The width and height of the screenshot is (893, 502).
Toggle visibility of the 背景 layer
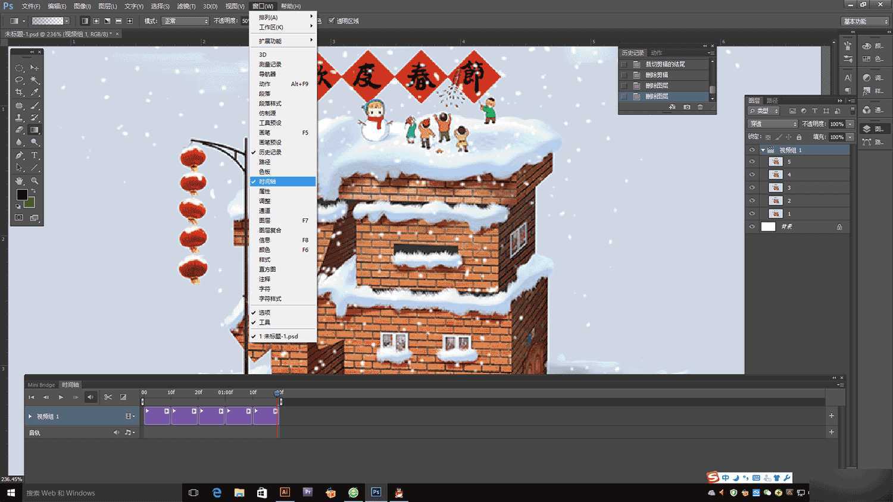click(x=752, y=227)
